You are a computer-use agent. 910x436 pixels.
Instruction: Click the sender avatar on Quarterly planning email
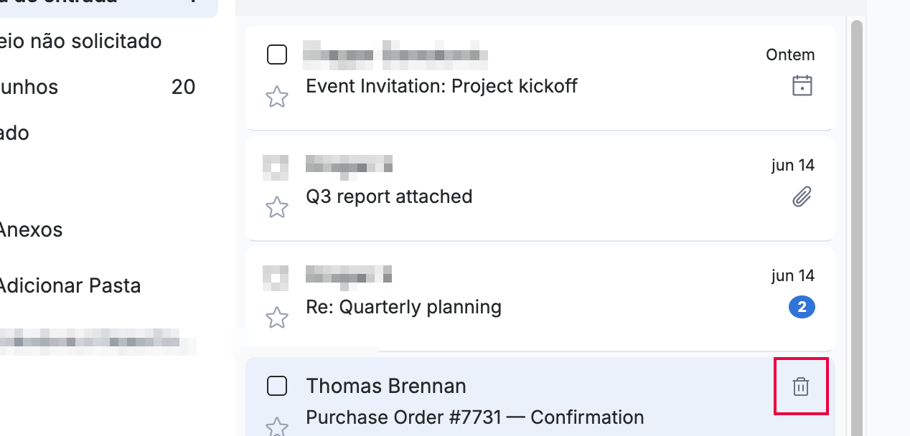pos(276,277)
